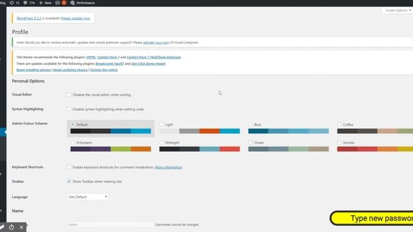Select the Default colour scheme radio
The height and width of the screenshot is (232, 413).
72,124
